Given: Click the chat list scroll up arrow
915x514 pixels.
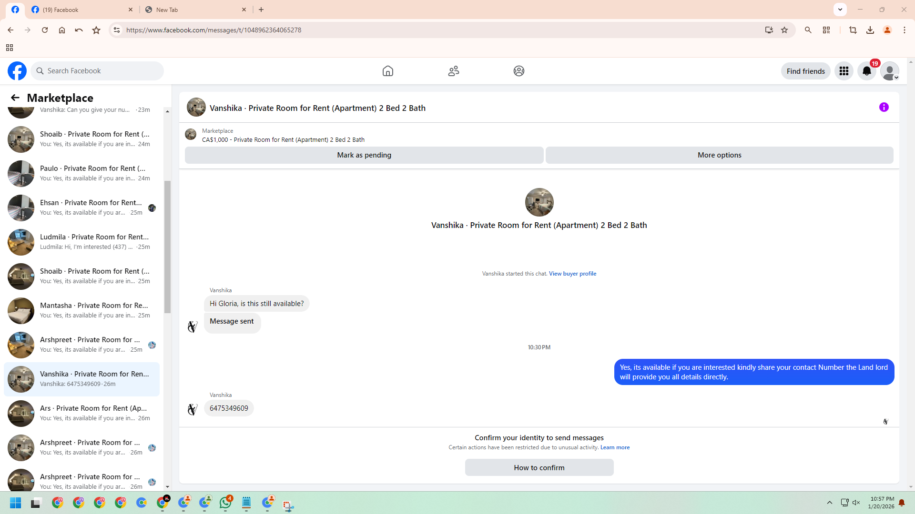Looking at the screenshot, I should pos(167,111).
